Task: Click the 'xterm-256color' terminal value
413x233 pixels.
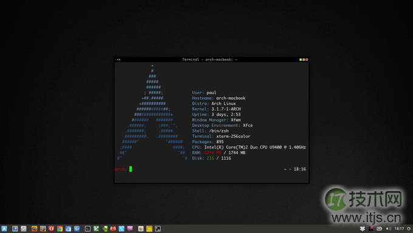Action: 233,137
